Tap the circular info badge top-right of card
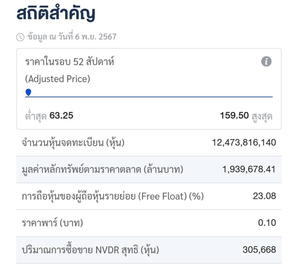The width and height of the screenshot is (295, 268). [266, 61]
